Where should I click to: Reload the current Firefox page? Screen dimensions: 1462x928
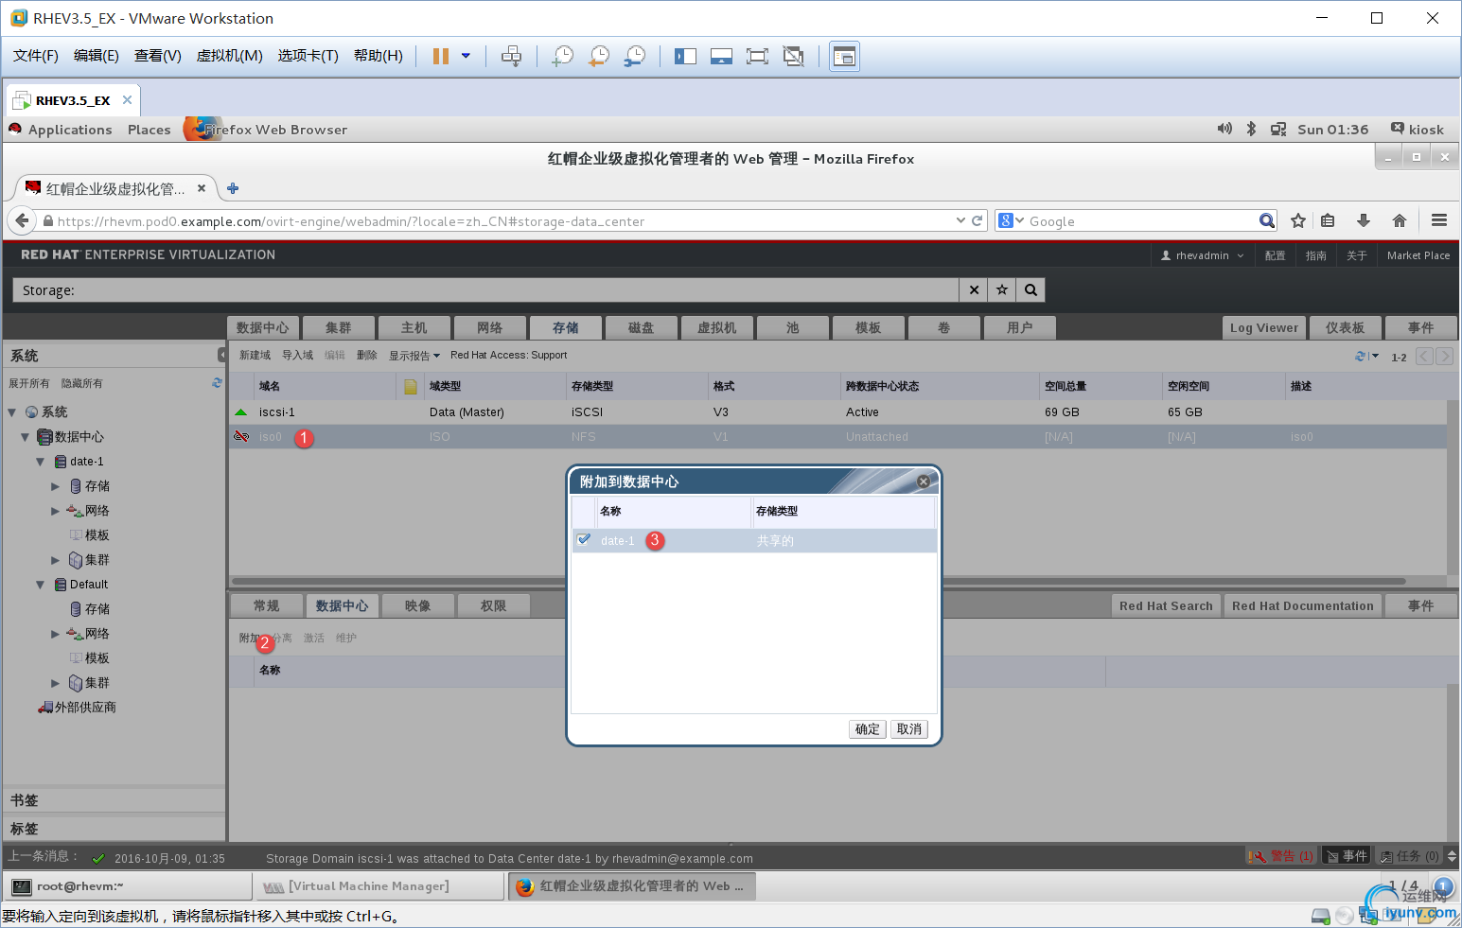click(x=978, y=220)
